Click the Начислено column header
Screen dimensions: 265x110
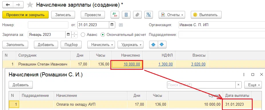[127, 55]
